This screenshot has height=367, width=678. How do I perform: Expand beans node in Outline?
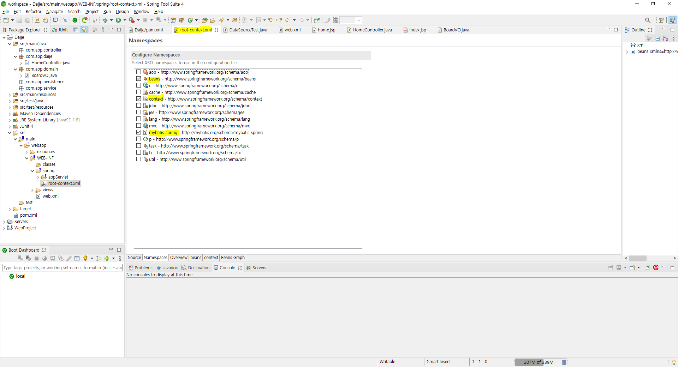pos(627,52)
